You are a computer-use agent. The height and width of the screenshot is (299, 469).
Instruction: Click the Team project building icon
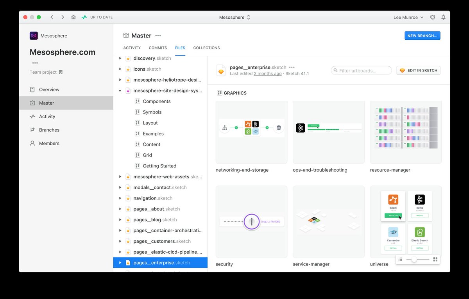tap(61, 72)
